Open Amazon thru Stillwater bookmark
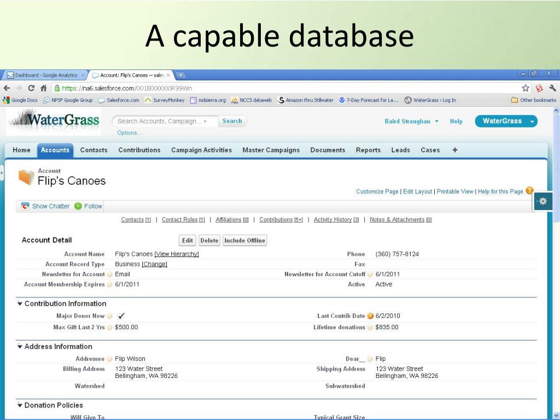 (x=305, y=100)
